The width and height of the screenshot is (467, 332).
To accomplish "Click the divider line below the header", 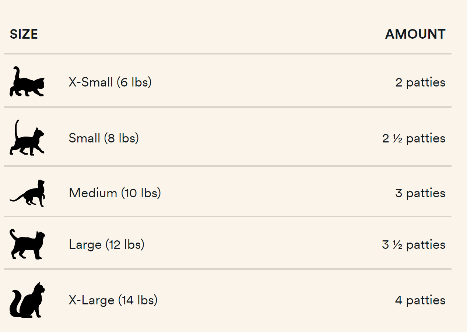I will pos(228,54).
